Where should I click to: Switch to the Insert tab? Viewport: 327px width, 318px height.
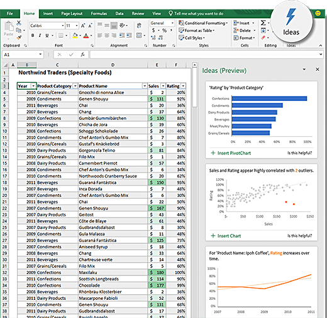(48, 14)
